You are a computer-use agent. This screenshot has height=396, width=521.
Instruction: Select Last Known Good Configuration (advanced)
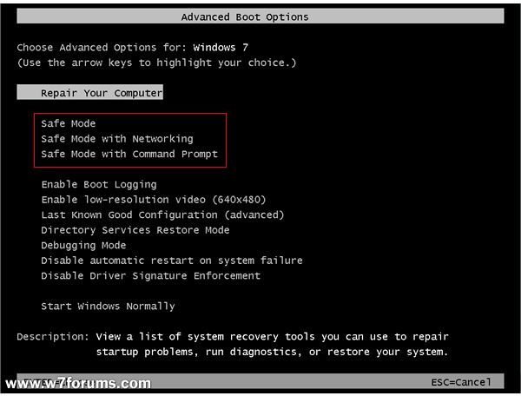tap(162, 215)
